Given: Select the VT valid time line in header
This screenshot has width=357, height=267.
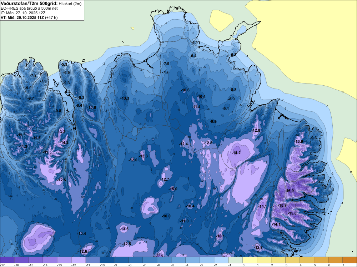Looking at the screenshot, I should 29,17.
